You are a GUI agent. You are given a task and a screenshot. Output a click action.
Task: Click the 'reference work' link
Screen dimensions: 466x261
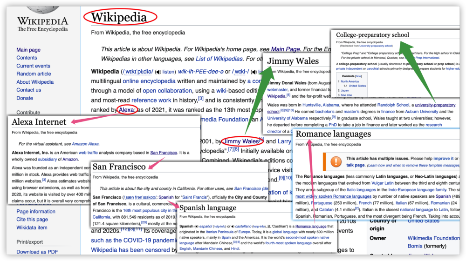point(151,100)
